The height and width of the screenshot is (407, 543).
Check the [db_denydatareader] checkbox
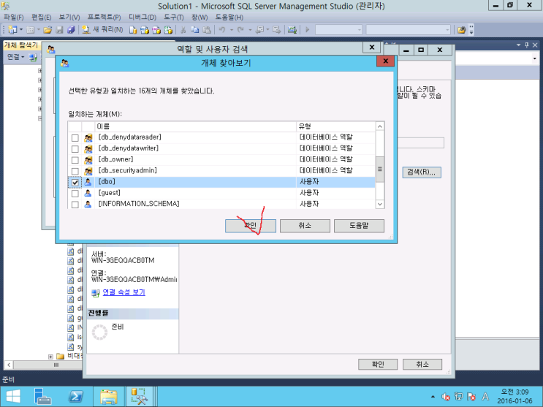coord(75,138)
